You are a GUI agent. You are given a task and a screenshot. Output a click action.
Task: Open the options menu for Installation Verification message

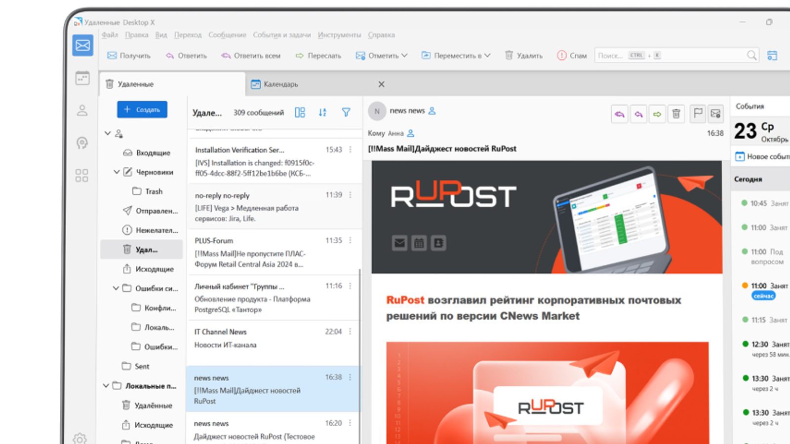coord(351,149)
